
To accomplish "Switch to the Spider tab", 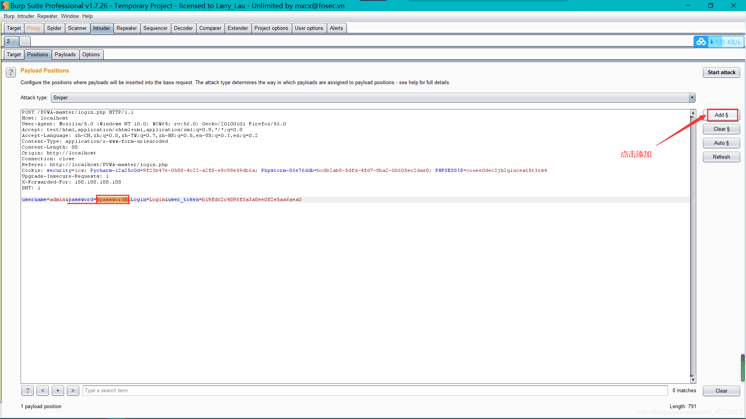I will (54, 28).
